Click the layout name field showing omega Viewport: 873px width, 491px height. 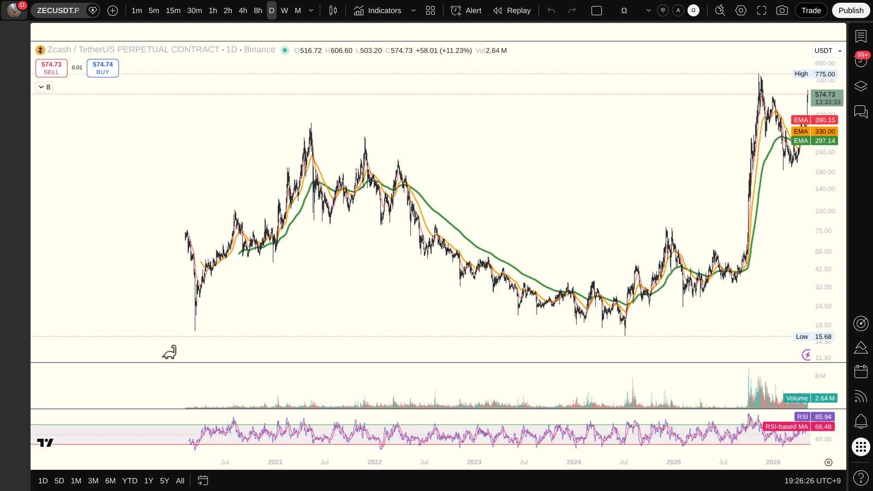pyautogui.click(x=624, y=10)
